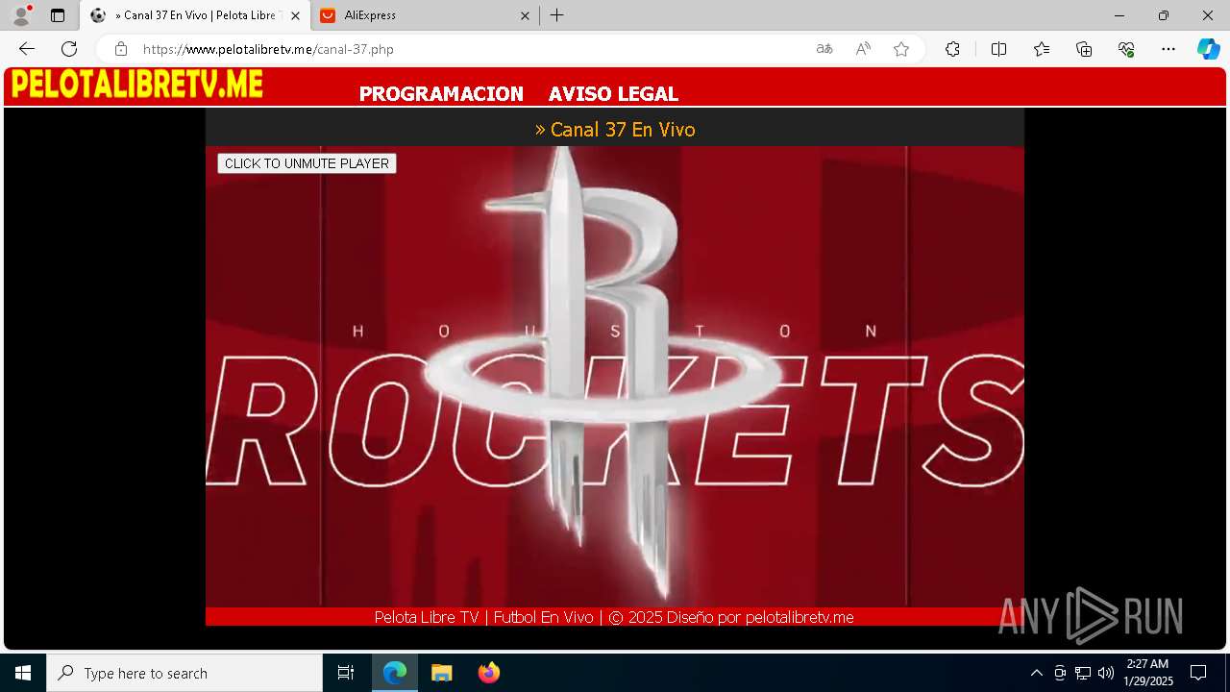Open the translate page icon
The width and height of the screenshot is (1230, 692).
[824, 49]
